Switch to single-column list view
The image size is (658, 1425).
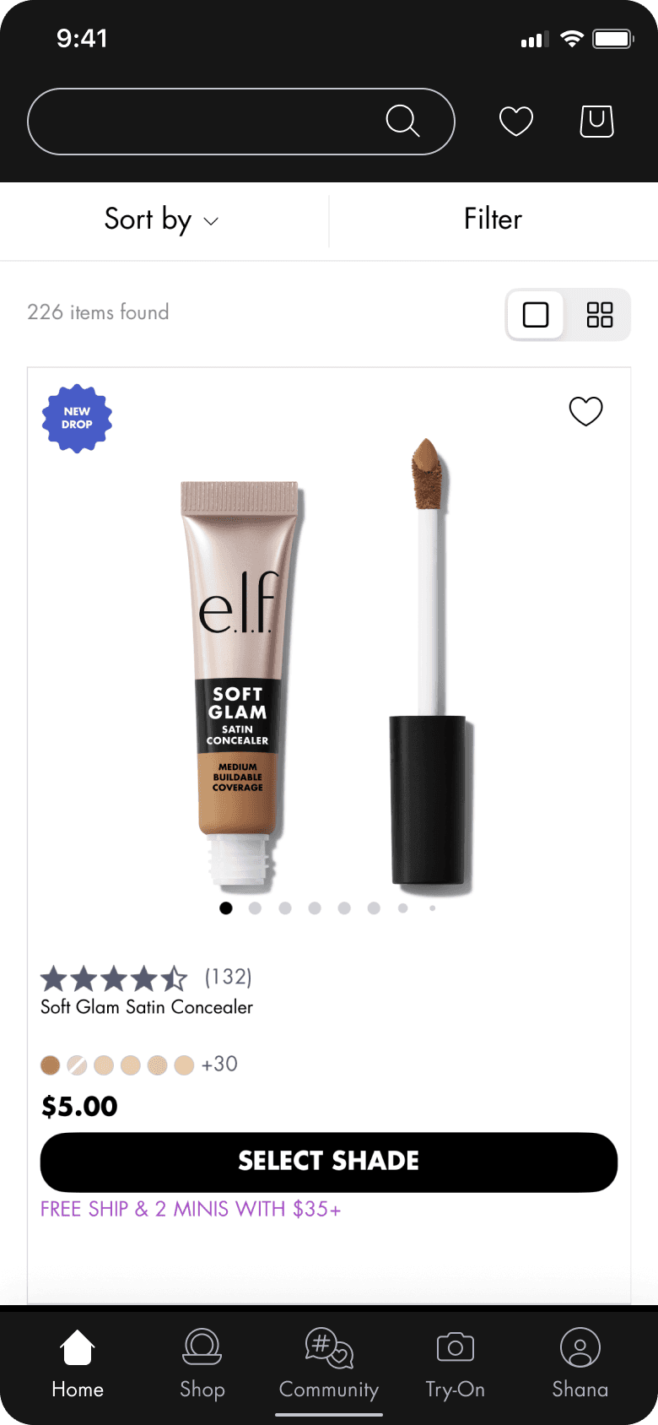coord(536,315)
